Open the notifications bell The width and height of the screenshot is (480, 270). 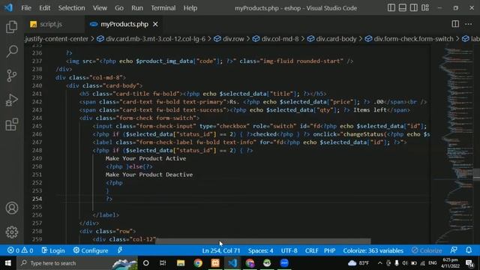point(469,250)
